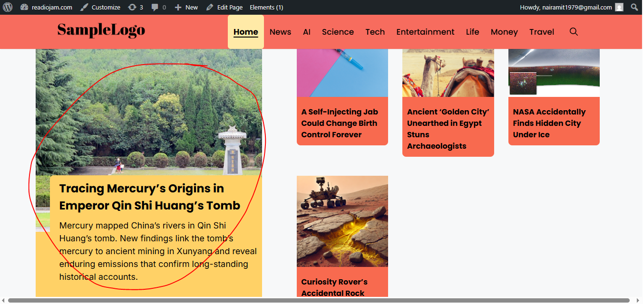Open the Elements (1) admin menu
This screenshot has width=643, height=304.
point(266,7)
